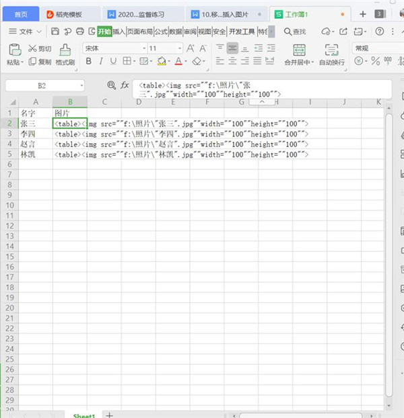
Task: Add a new sheet with plus button
Action: click(109, 415)
